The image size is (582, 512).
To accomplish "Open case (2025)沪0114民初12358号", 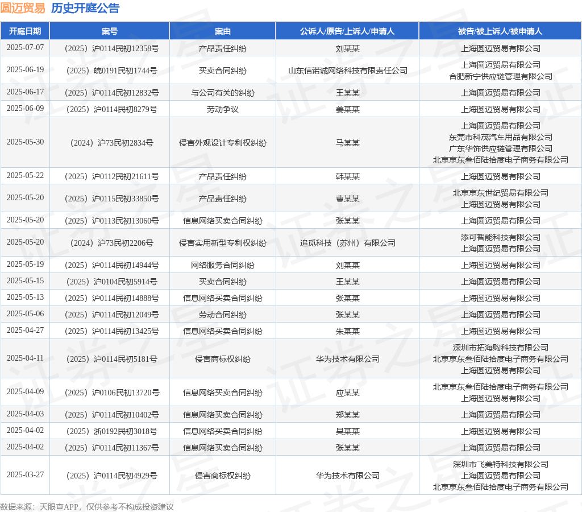I will tap(112, 48).
